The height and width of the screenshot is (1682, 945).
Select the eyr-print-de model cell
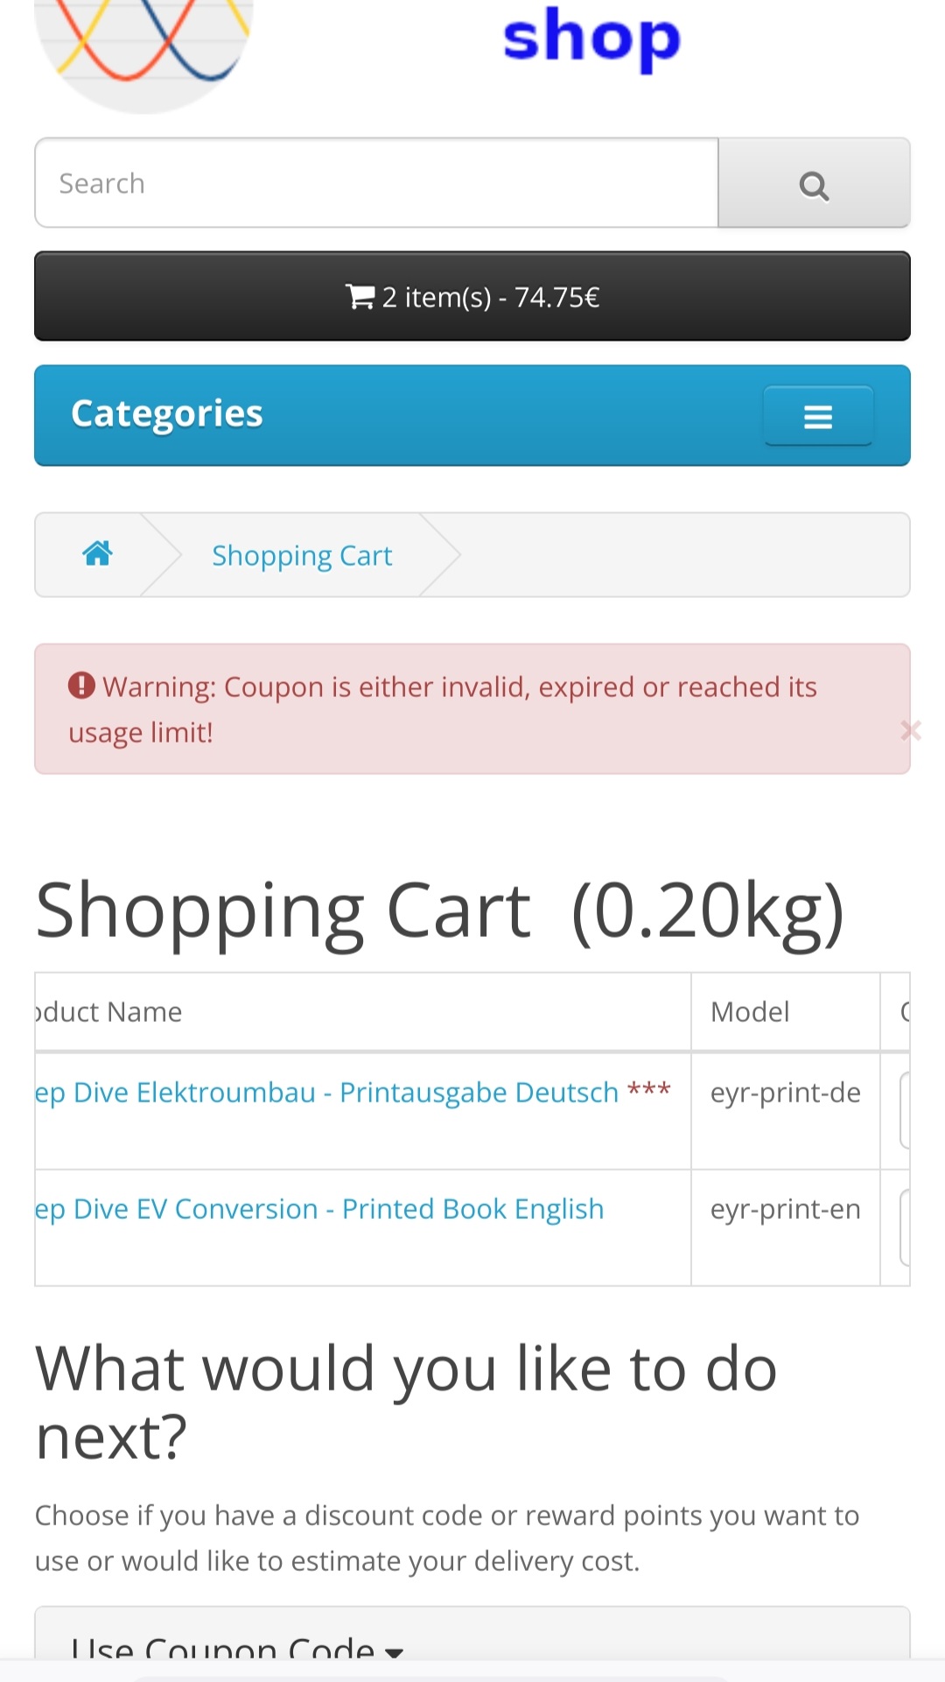[785, 1093]
